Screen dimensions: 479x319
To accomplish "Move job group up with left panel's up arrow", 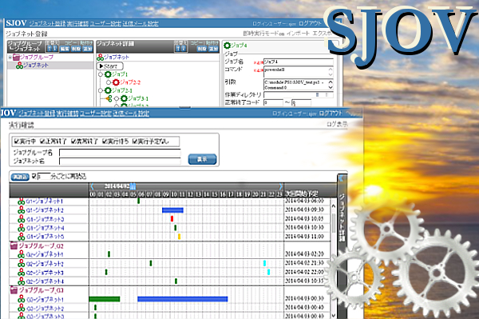I will [x=49, y=49].
